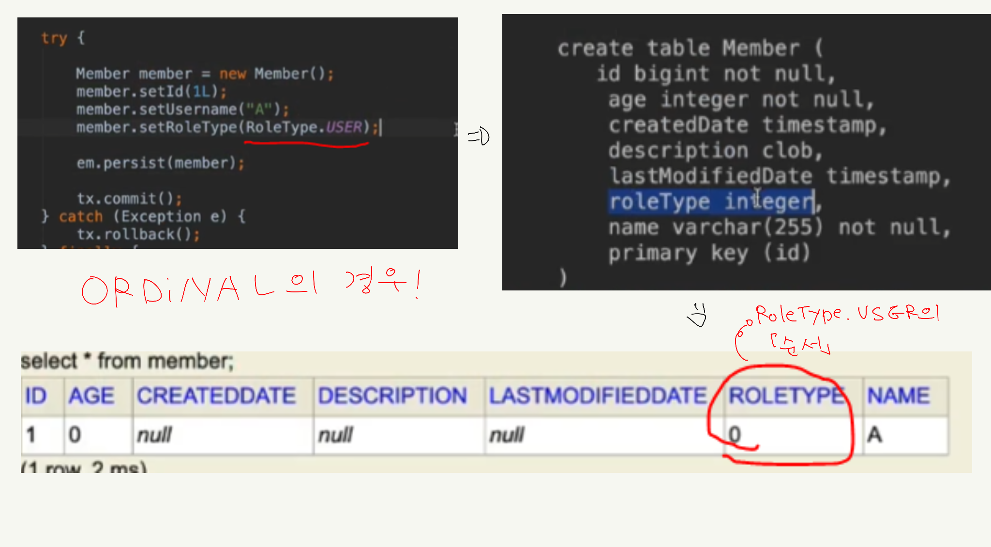Click the null CREATEDDATE cell
Viewport: 991px width, 547px height.
[x=154, y=435]
